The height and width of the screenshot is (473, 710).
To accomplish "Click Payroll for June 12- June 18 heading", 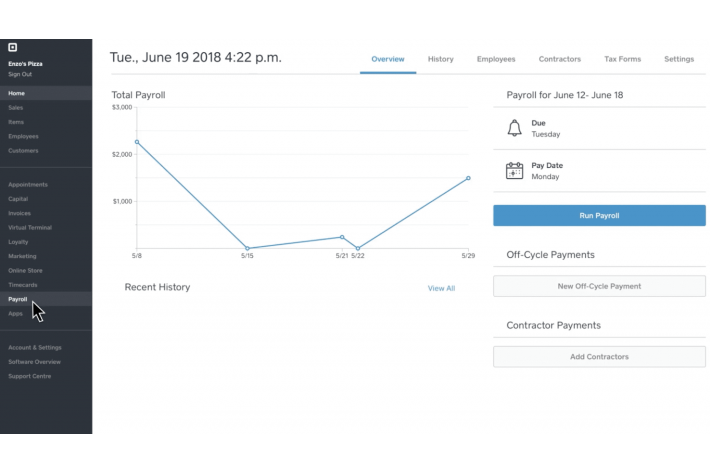I will (565, 95).
